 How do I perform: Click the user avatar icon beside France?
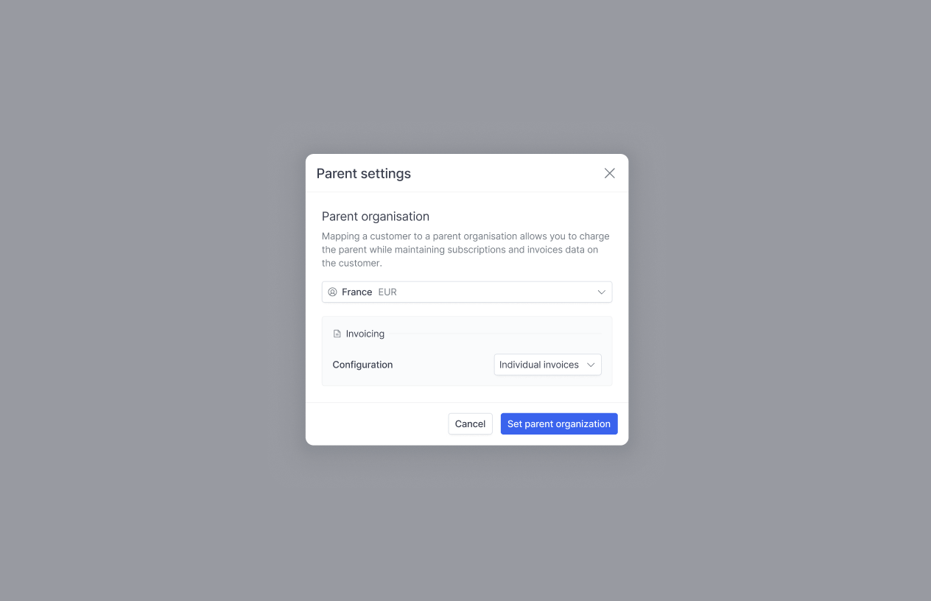click(x=332, y=292)
